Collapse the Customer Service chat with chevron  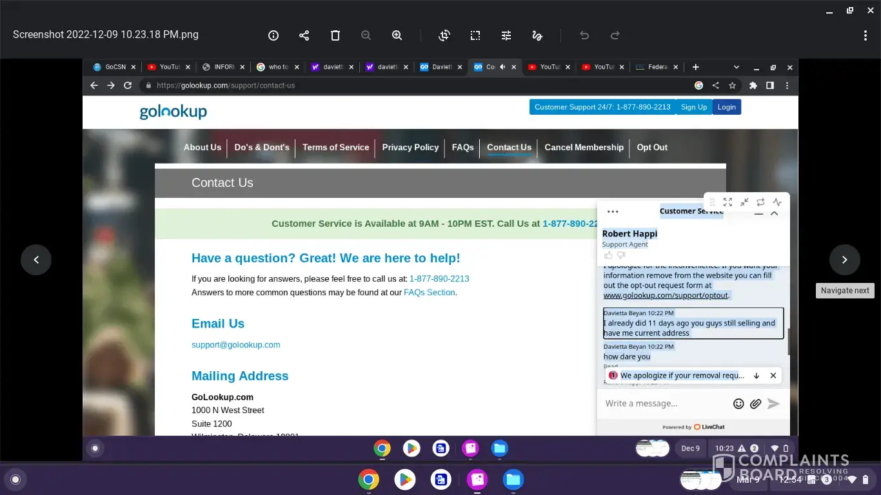(x=775, y=213)
